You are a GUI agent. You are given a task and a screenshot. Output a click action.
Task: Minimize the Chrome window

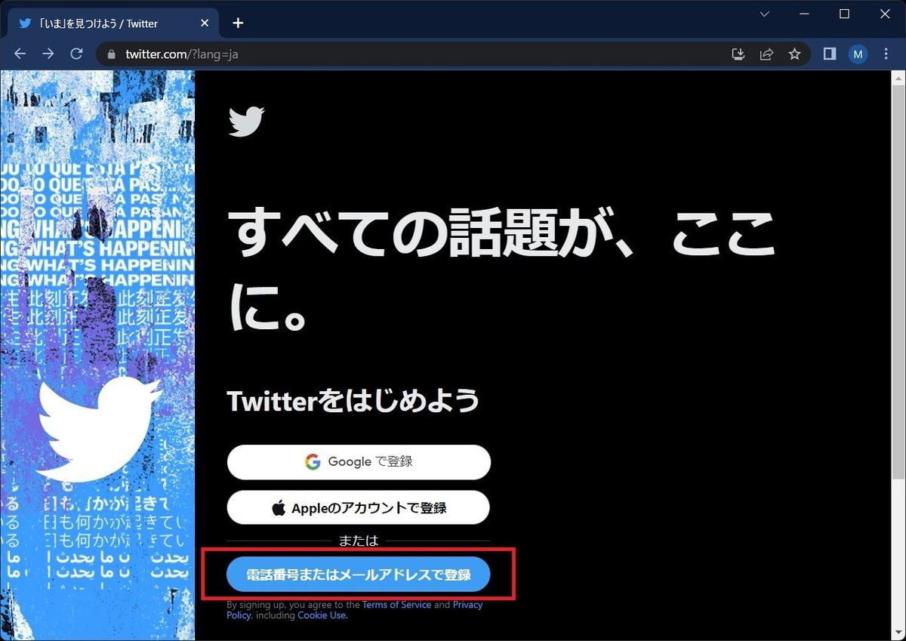pos(803,14)
